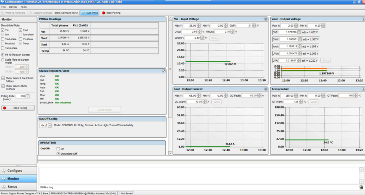This screenshot has height=195, width=365.
Task: Click the Vin Max Y input field
Action: click(x=189, y=26)
